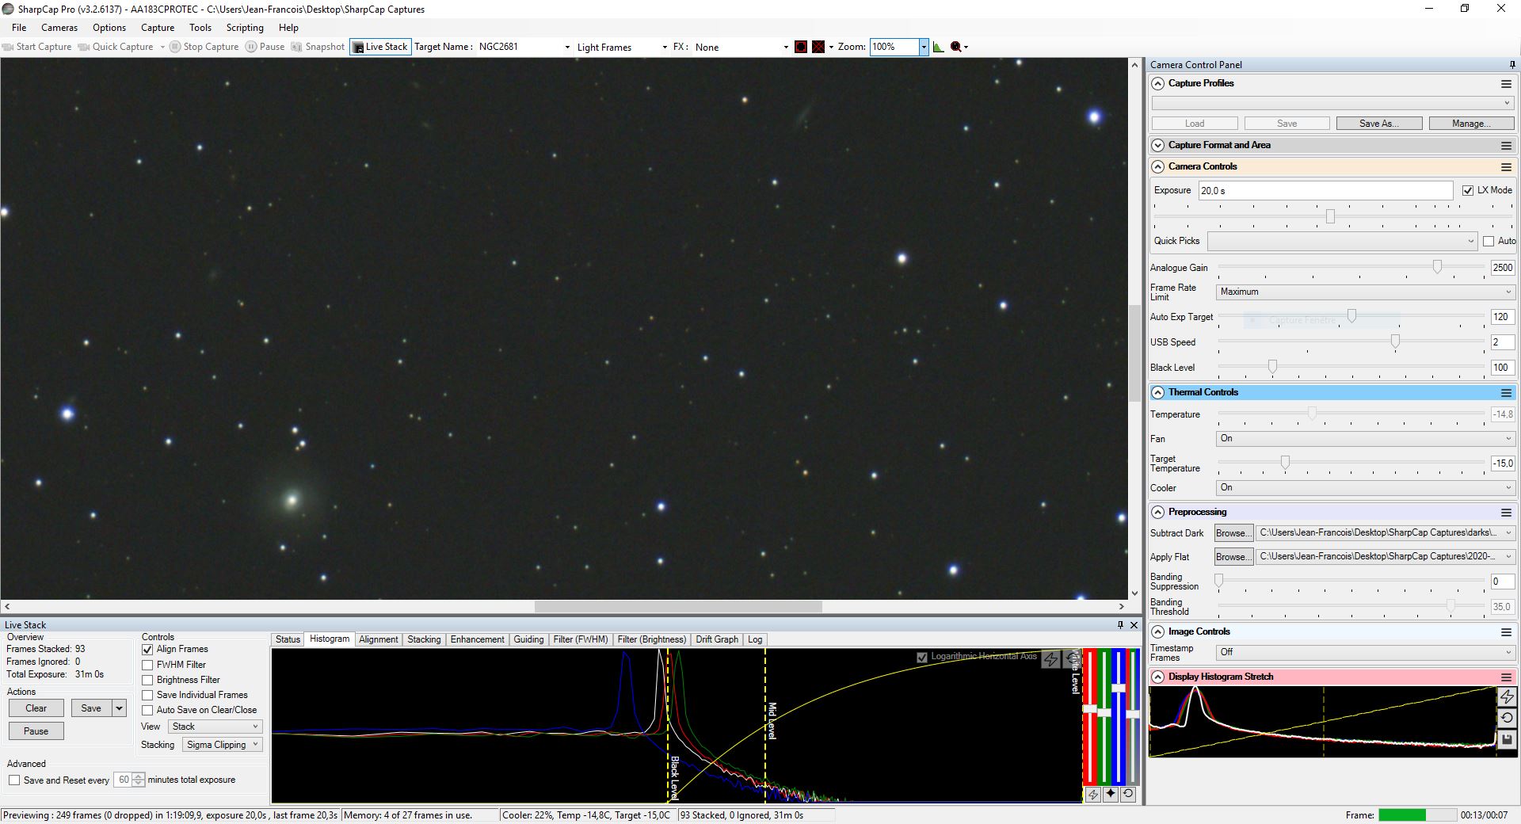Image resolution: width=1521 pixels, height=824 pixels.
Task: Click Save As in Capture Profiles
Action: (x=1379, y=124)
